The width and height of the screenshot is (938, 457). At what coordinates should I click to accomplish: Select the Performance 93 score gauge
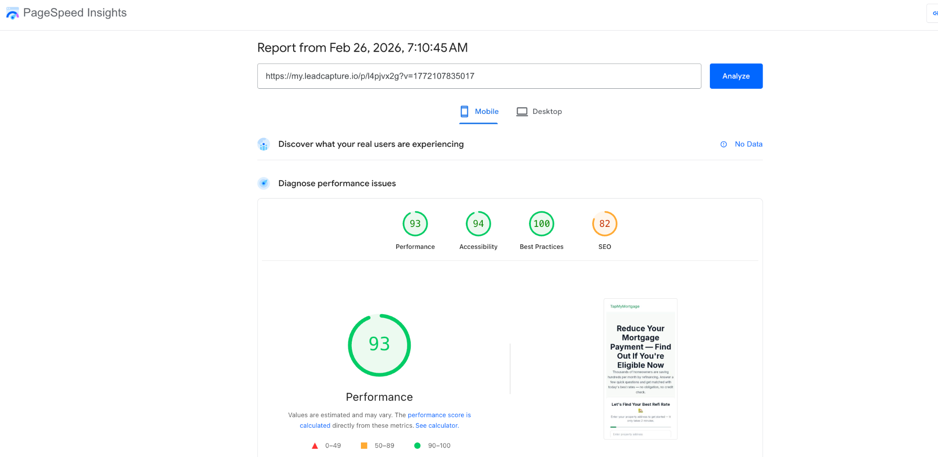(x=415, y=224)
